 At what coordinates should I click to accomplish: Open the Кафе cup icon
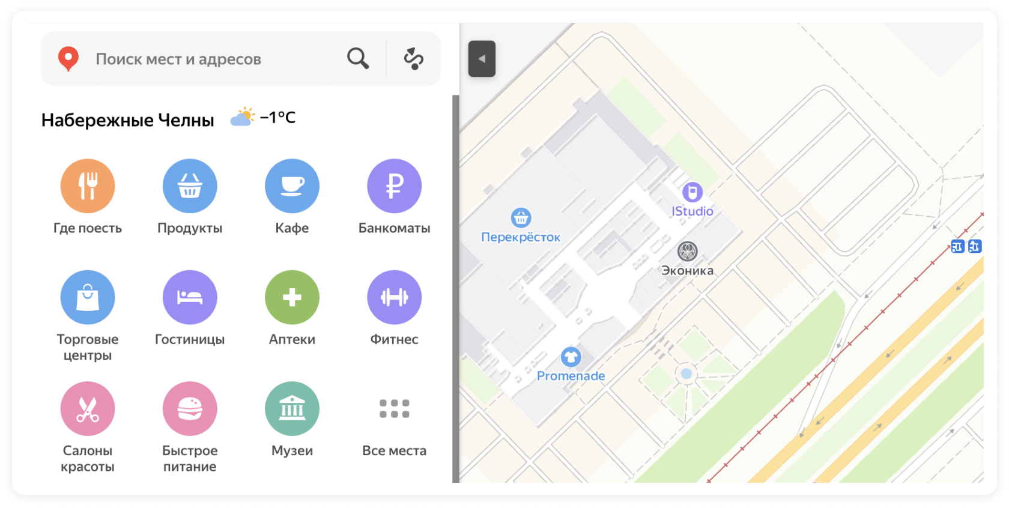[x=292, y=186]
